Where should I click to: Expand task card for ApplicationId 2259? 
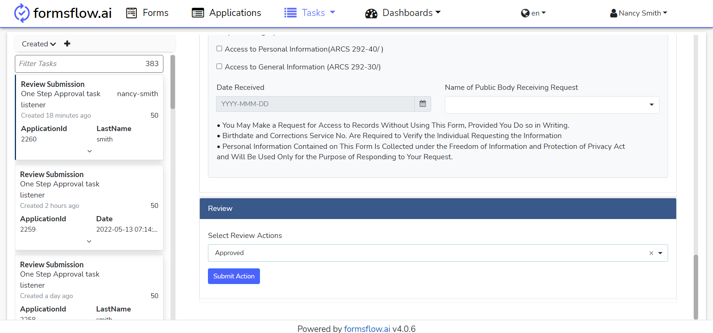click(x=89, y=241)
